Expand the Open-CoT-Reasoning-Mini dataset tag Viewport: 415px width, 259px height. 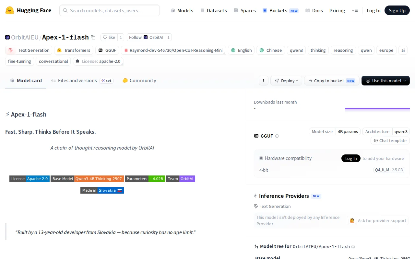[173, 50]
